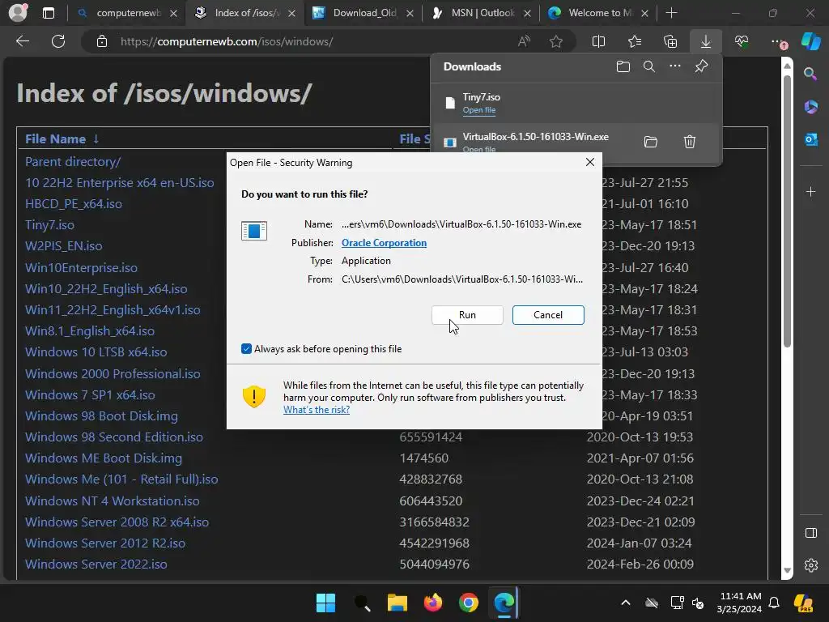The width and height of the screenshot is (829, 622).
Task: Add a sidebar app with the plus icon
Action: coord(810,191)
